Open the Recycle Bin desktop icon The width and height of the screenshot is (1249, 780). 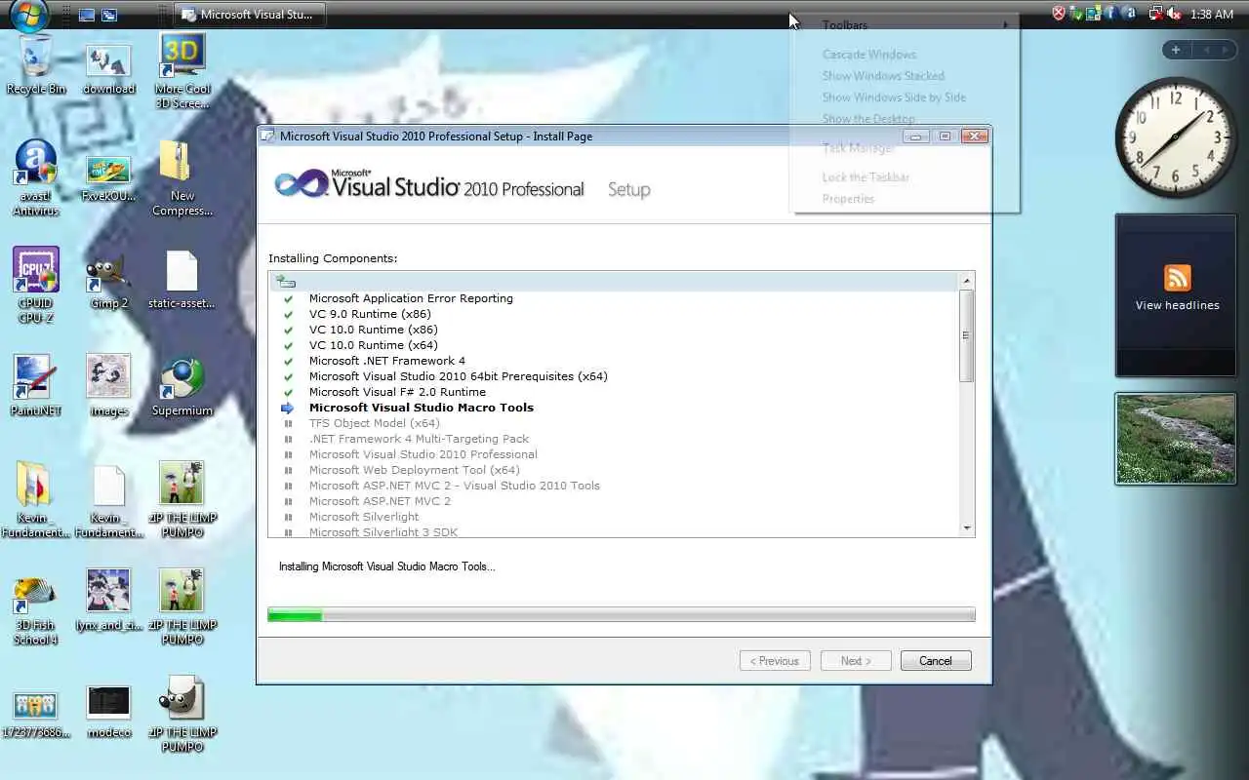click(36, 64)
